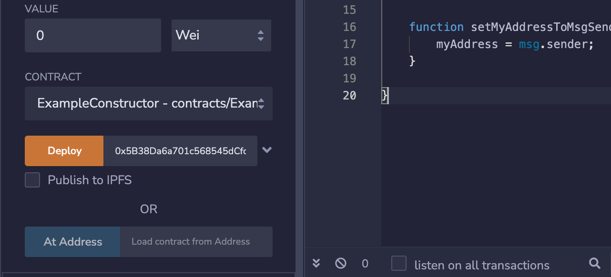Screen dimensions: 611x277
Task: Click the pending transactions counter
Action: pos(365,264)
